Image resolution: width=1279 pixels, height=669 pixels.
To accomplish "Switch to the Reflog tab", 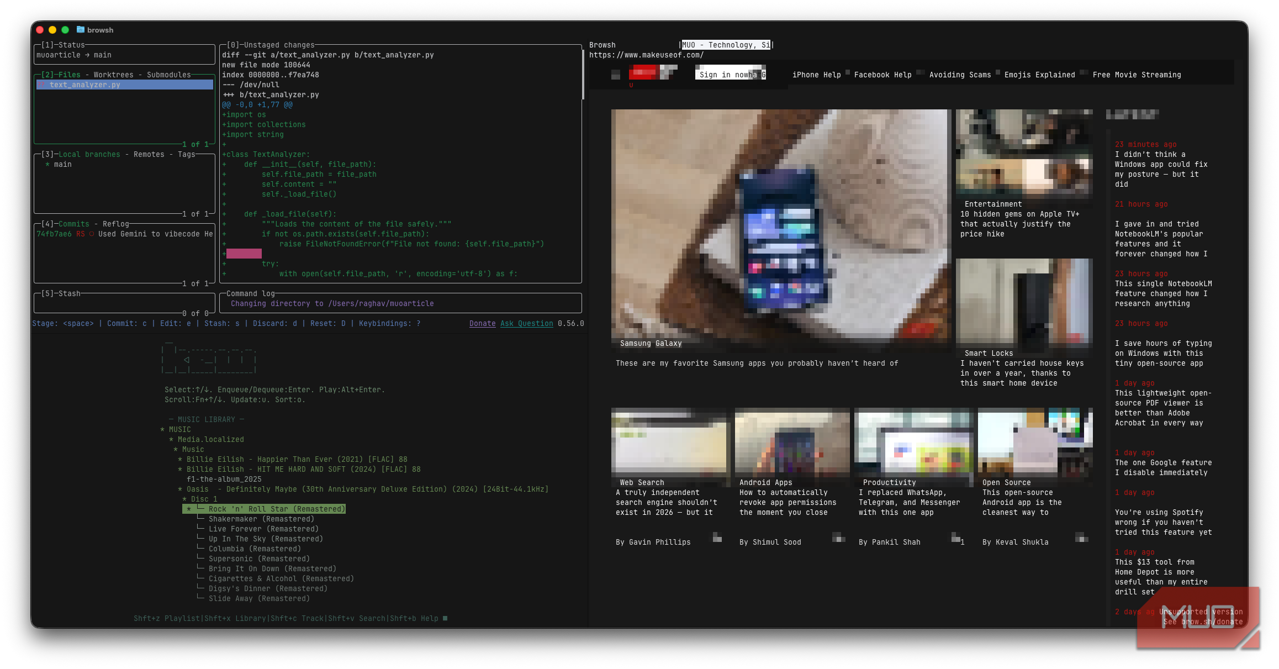I will pyautogui.click(x=115, y=224).
